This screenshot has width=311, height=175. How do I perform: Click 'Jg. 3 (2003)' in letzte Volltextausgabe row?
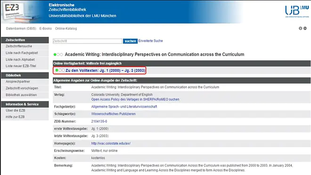coord(100,136)
